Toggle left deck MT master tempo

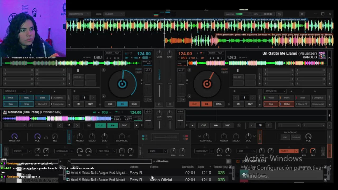[x=127, y=58]
